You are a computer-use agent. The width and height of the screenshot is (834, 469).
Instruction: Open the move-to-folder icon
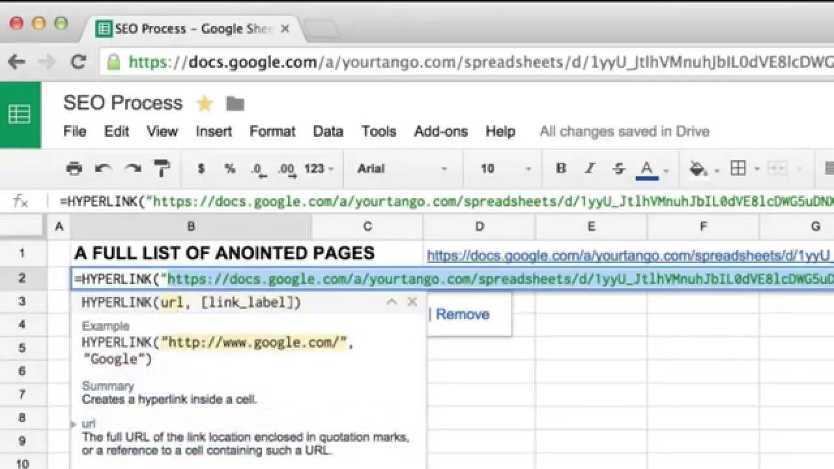click(235, 104)
